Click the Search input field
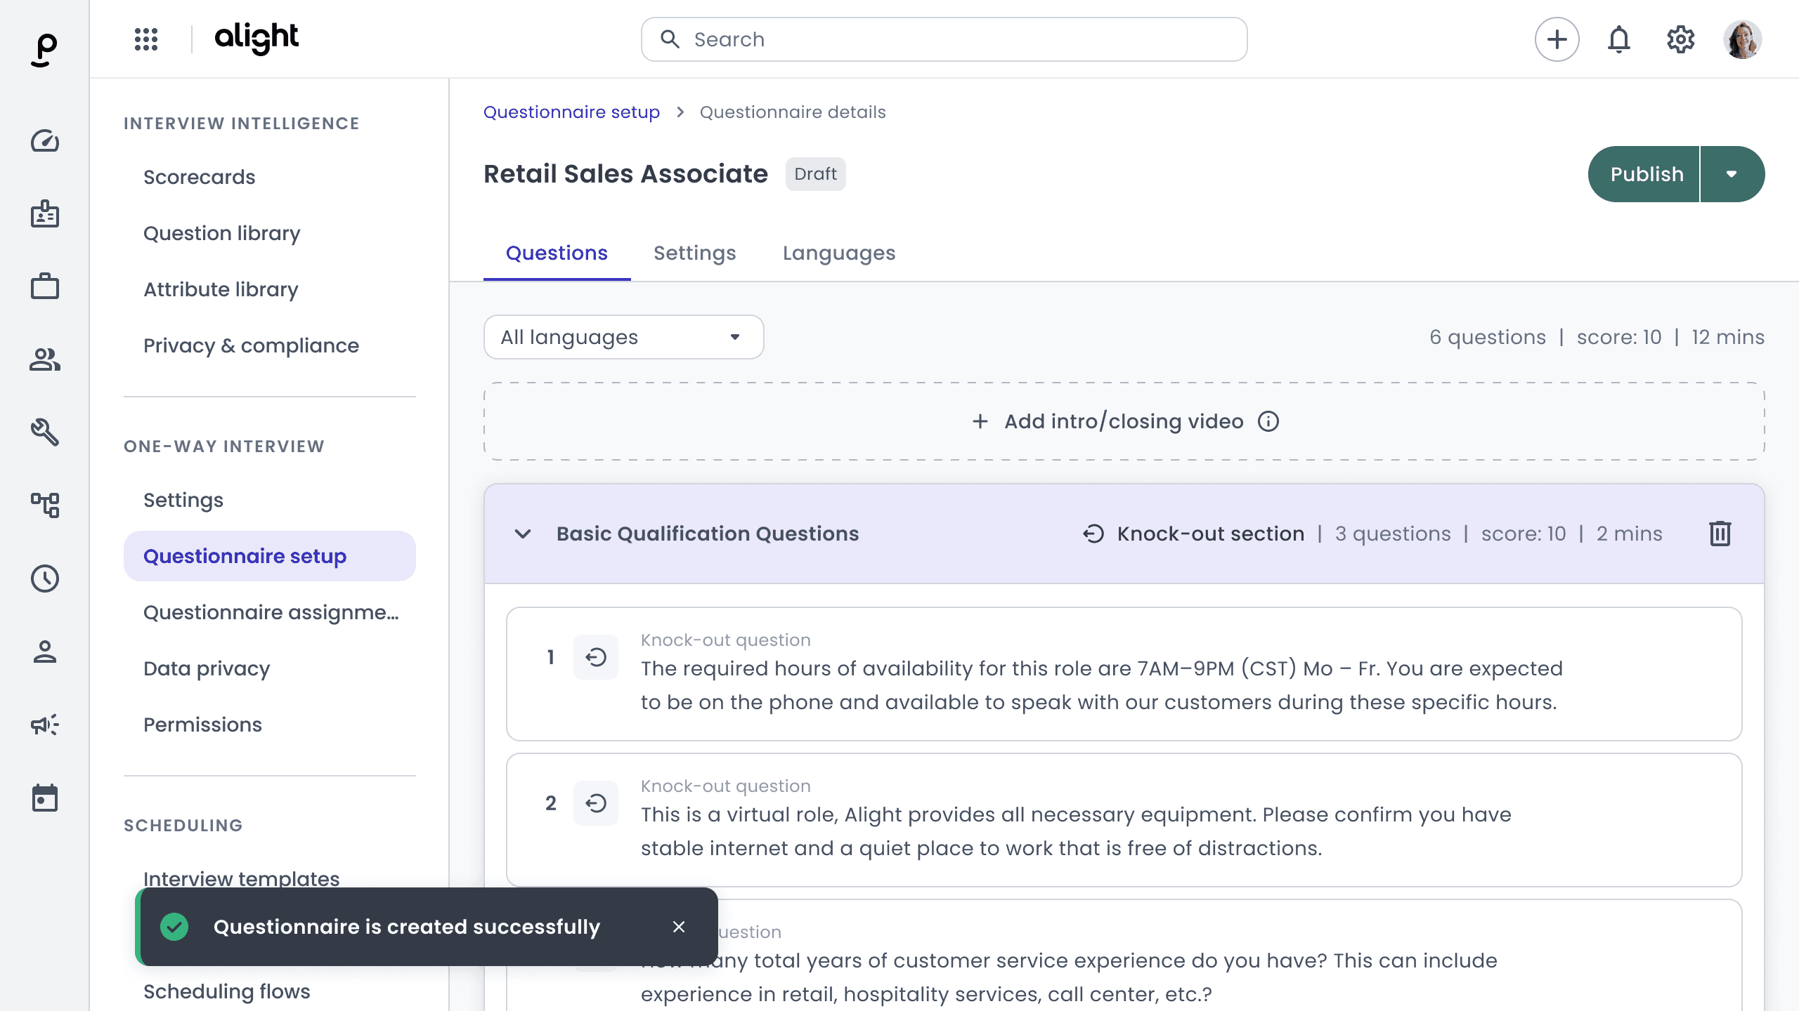1799x1011 pixels. [944, 39]
